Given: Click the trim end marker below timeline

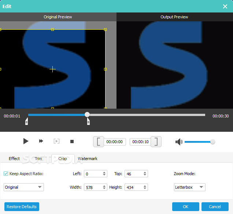Looking at the screenshot, I should (x=88, y=121).
